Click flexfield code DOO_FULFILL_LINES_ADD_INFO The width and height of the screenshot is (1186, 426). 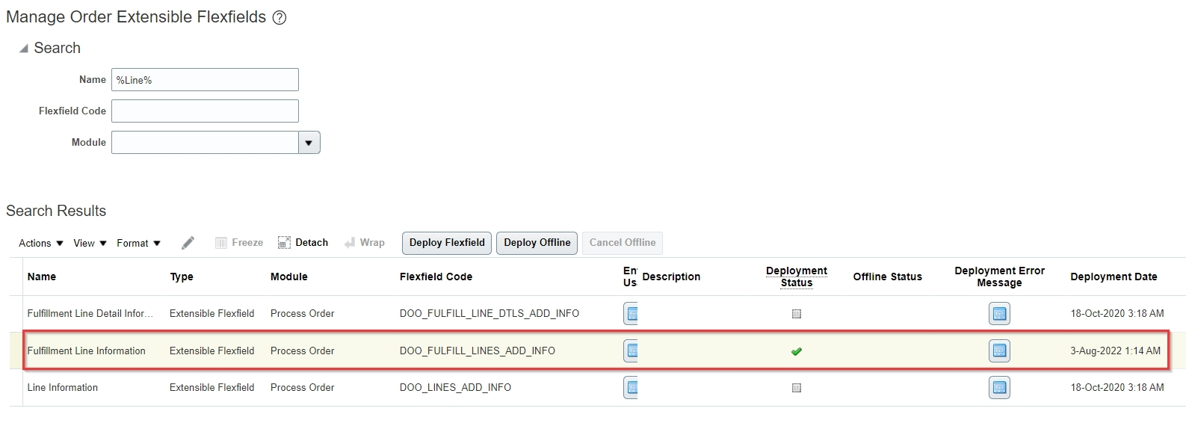click(x=478, y=351)
